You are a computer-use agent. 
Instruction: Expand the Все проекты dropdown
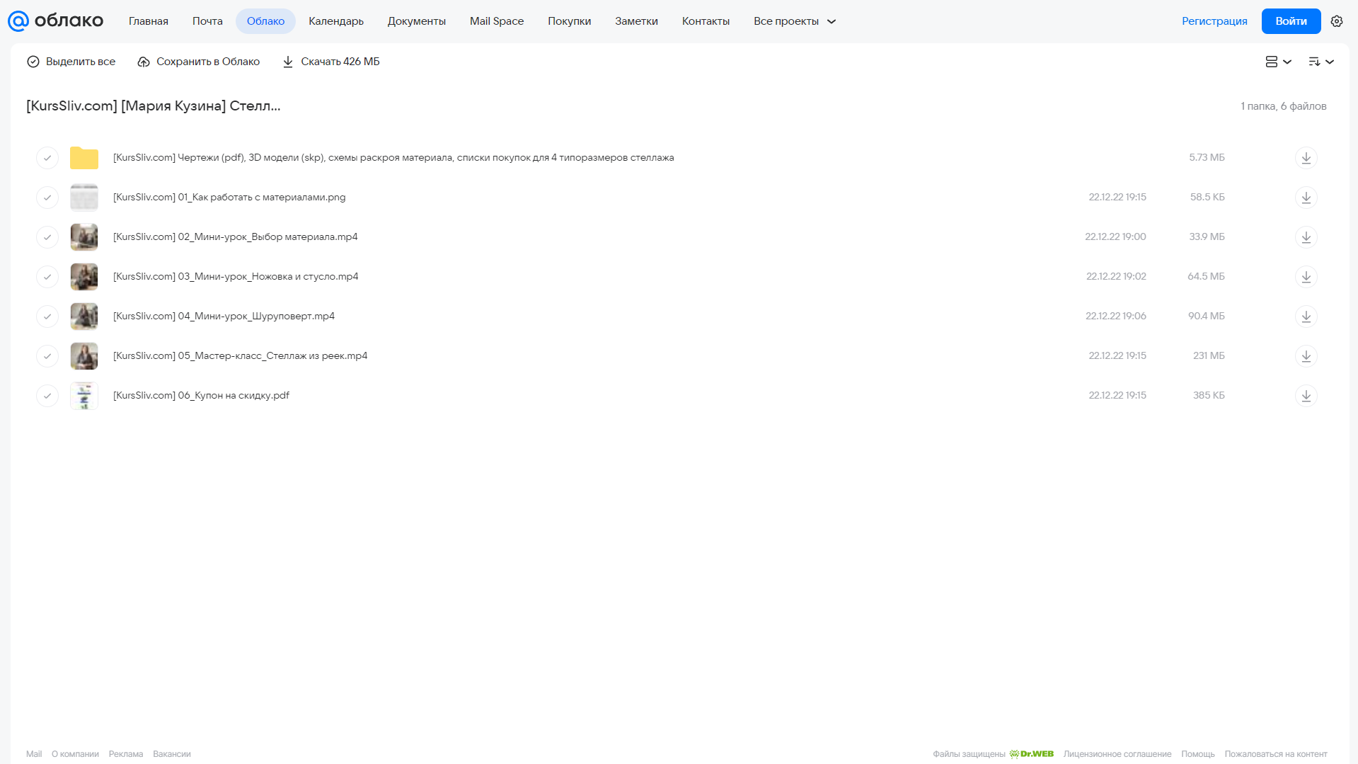pyautogui.click(x=794, y=21)
